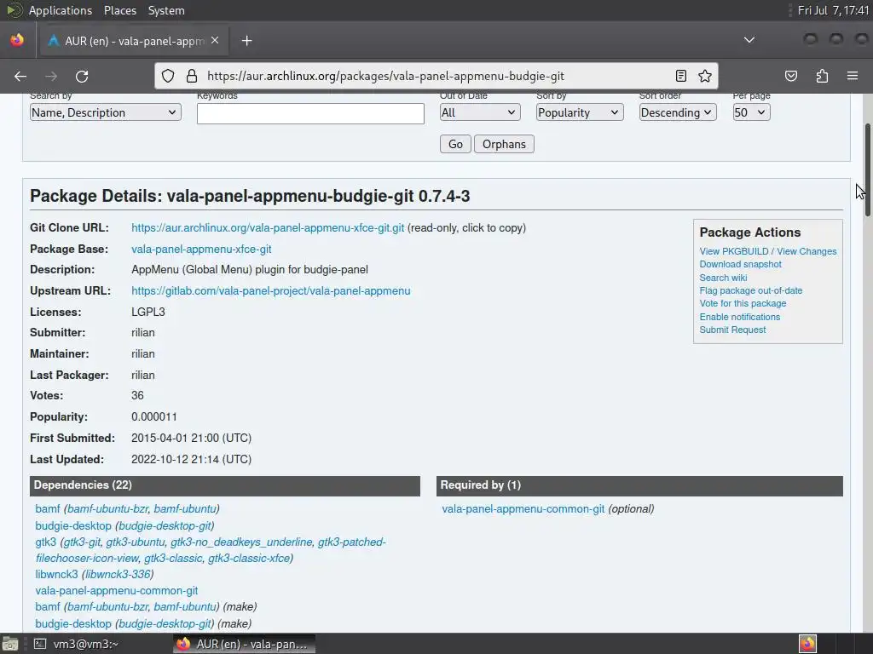Copy the Git Clone URL link

click(268, 228)
